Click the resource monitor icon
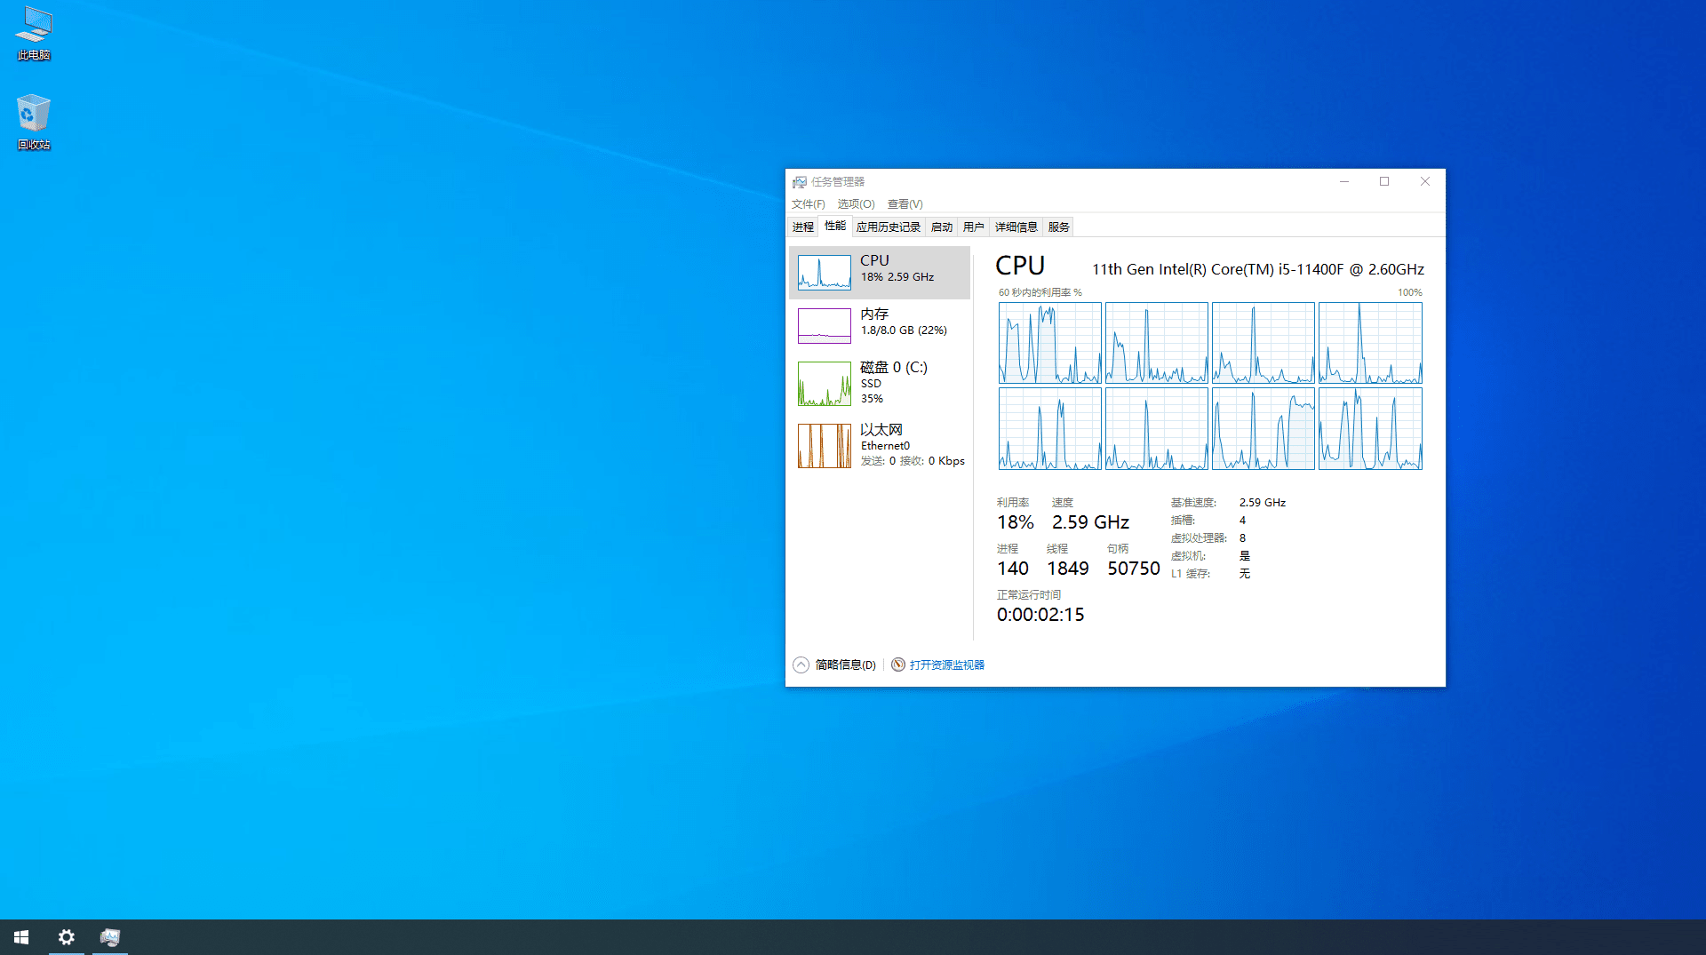This screenshot has width=1706, height=955. (898, 665)
